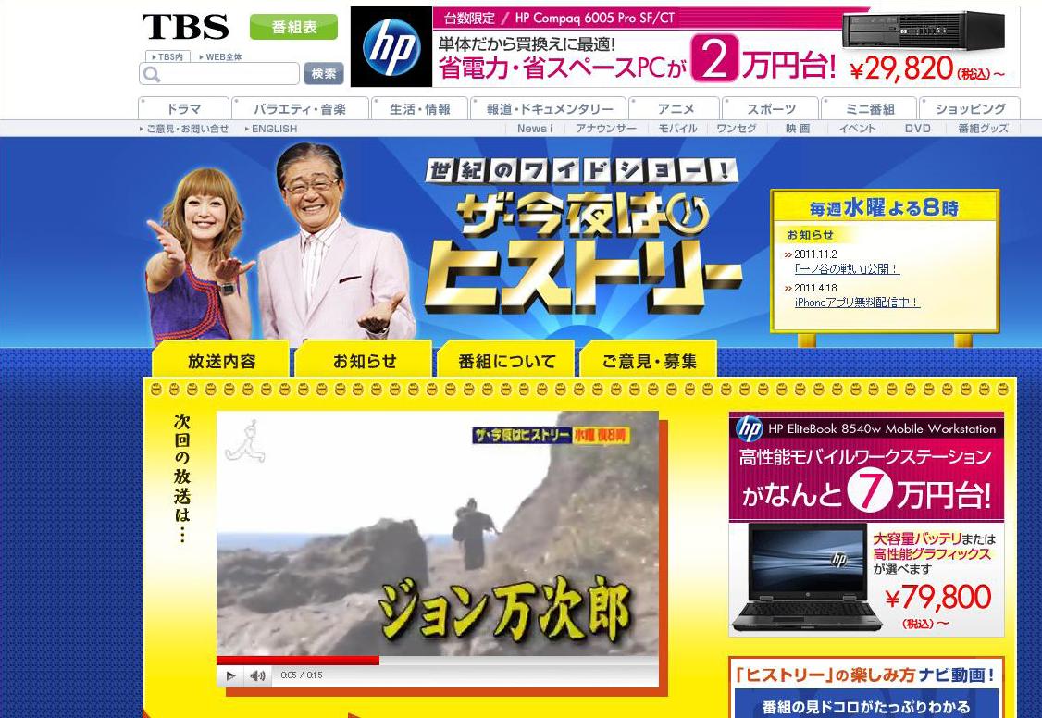The height and width of the screenshot is (718, 1042).
Task: Open the イベント link
Action: [x=857, y=129]
